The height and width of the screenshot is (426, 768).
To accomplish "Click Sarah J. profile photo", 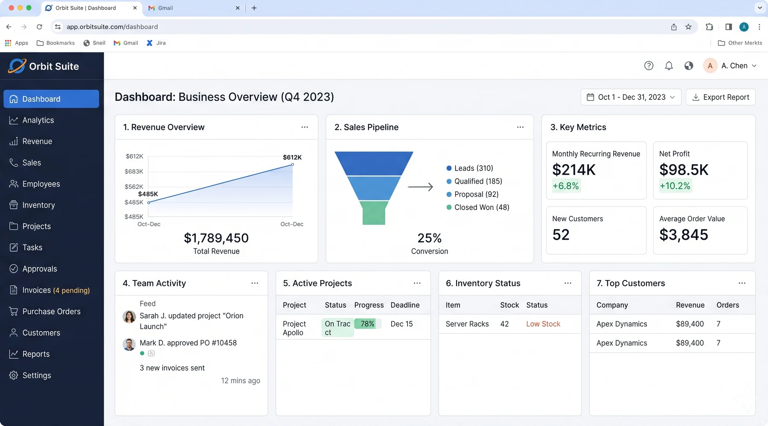I will (x=129, y=317).
